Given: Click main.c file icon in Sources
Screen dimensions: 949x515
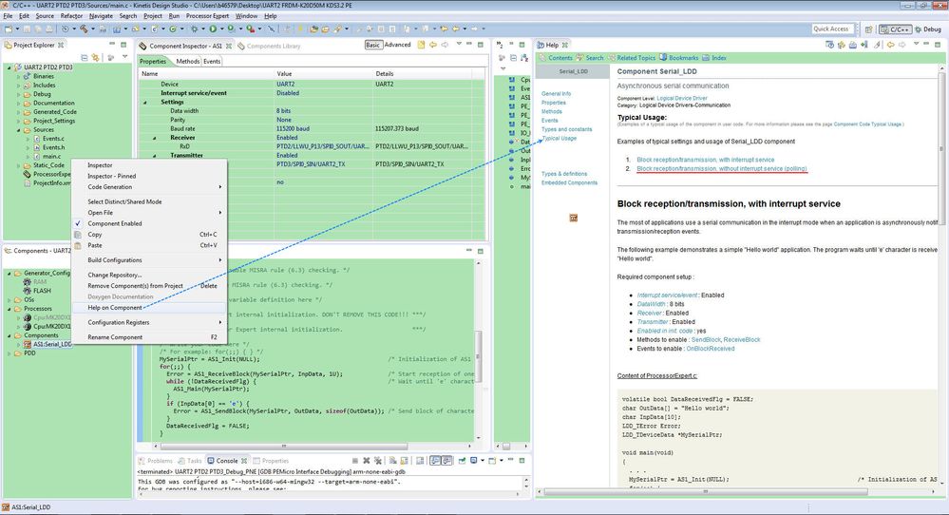Looking at the screenshot, I should [37, 156].
